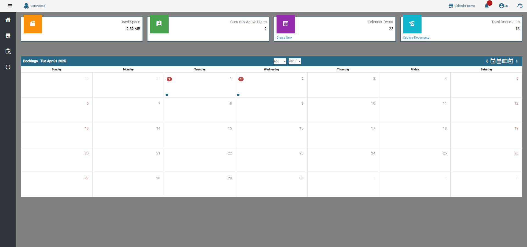Select Saturday April 5 cell
Image resolution: width=527 pixels, height=247 pixels.
(486, 85)
